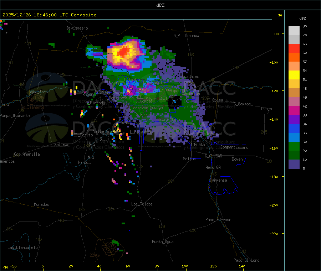321x271 pixels.
Task: Click the Divisadero map label
Action: (x=77, y=28)
